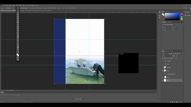Swap foreground and background colors in toolbar

(x=19, y=53)
